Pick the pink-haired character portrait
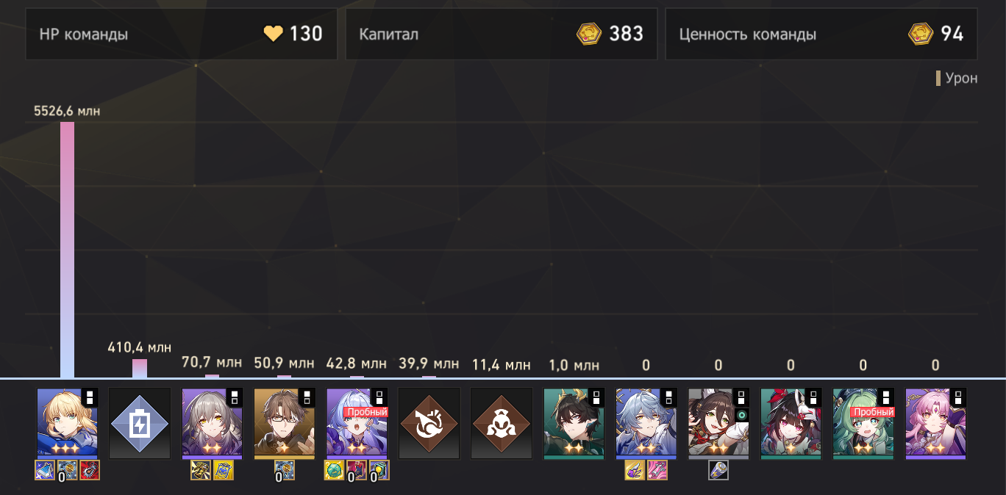 tap(935, 424)
